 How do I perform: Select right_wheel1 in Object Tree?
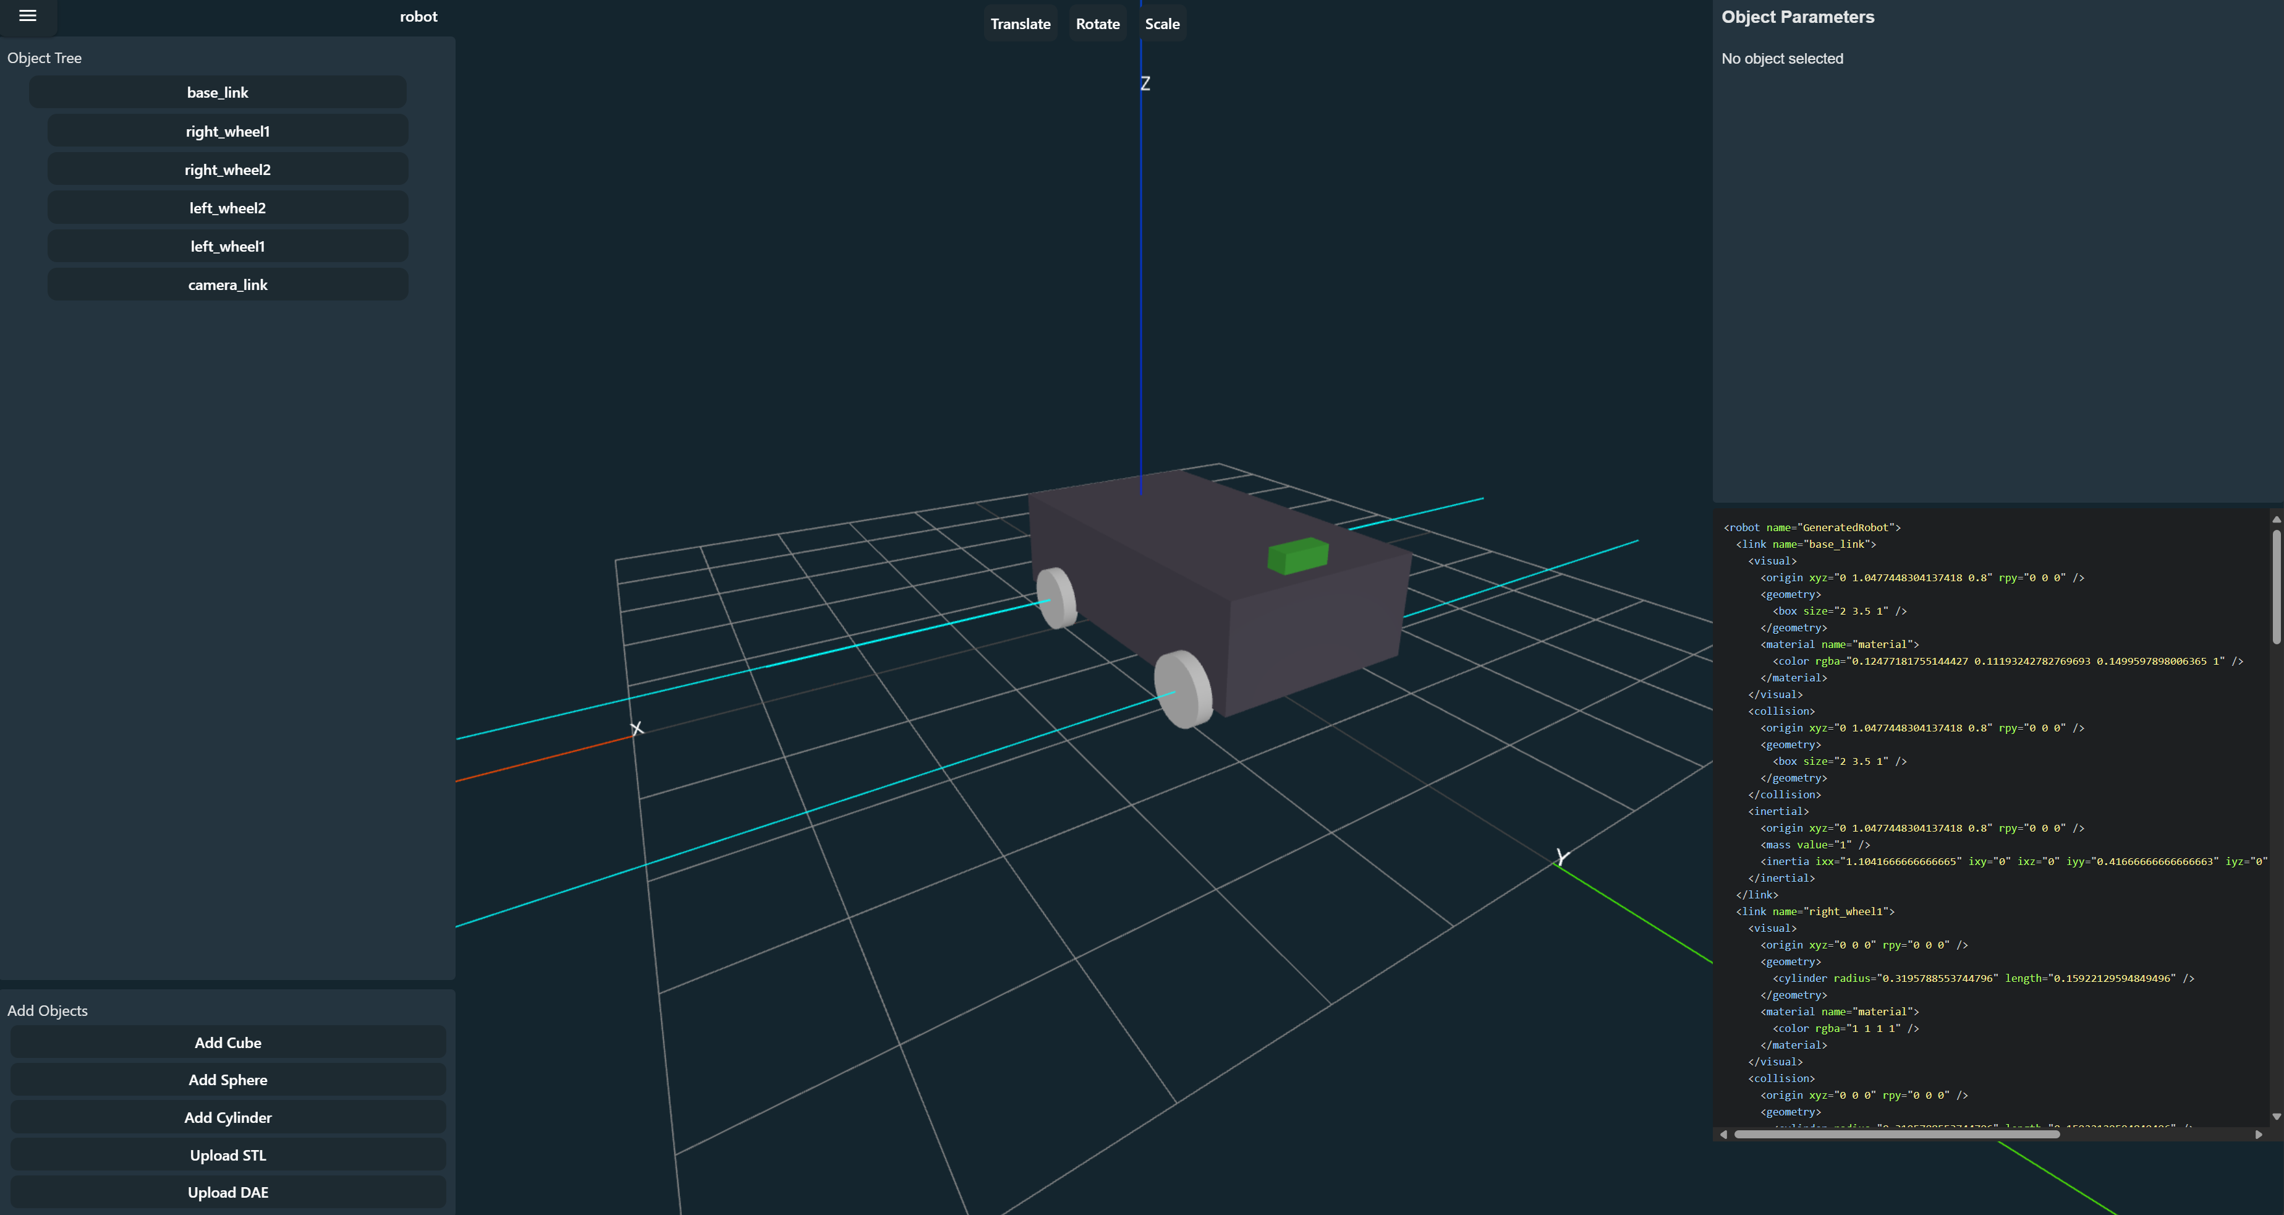click(x=227, y=131)
